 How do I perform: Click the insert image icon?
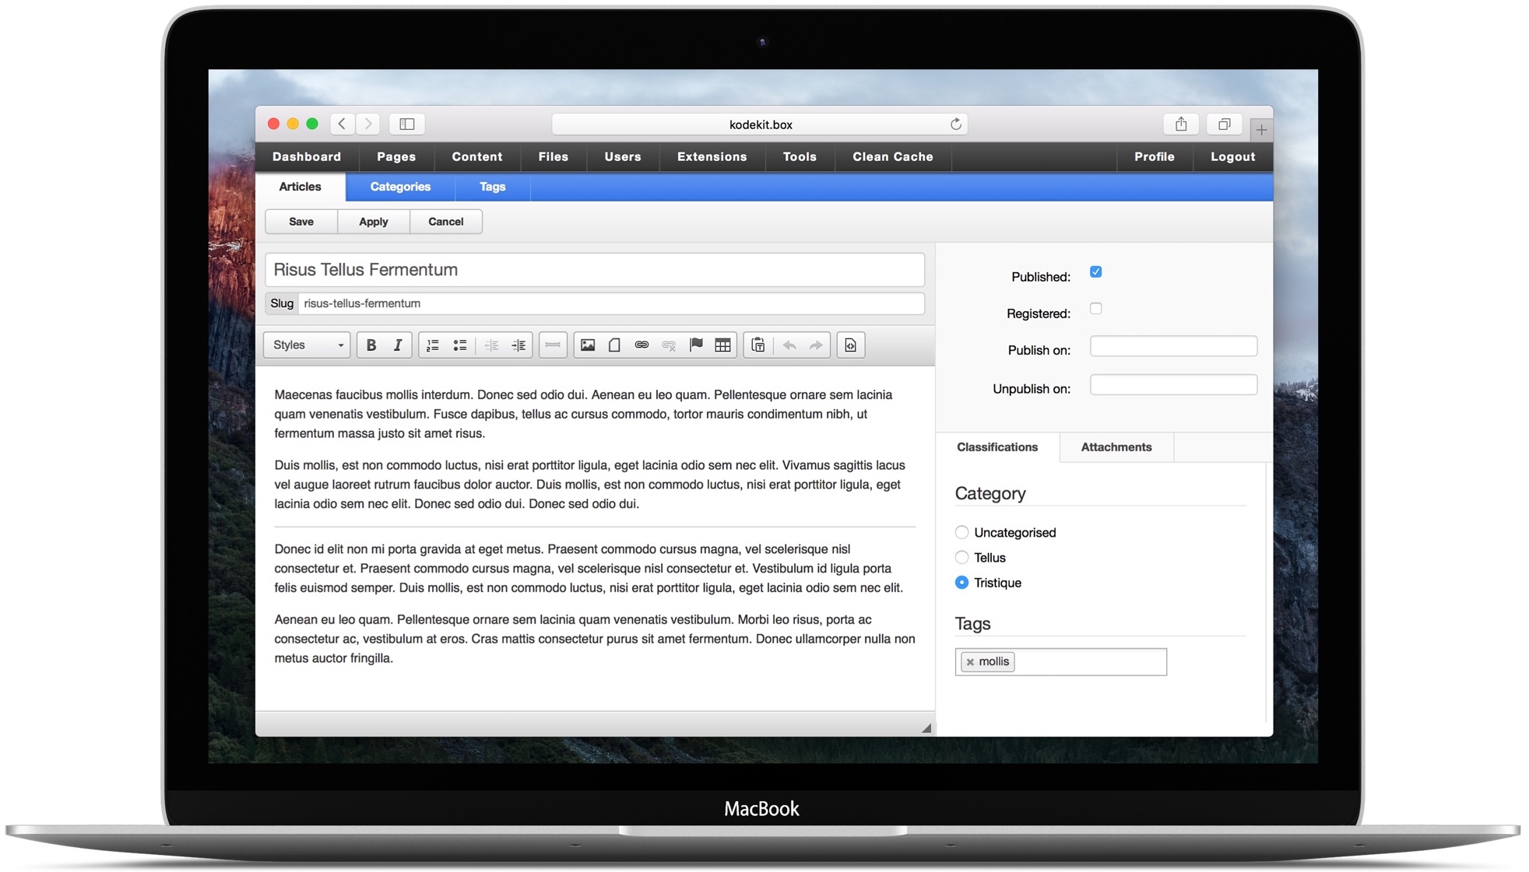coord(588,345)
